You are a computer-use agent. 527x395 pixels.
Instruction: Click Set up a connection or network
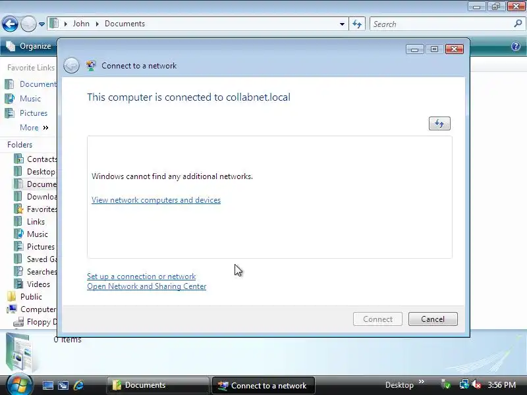coord(141,276)
